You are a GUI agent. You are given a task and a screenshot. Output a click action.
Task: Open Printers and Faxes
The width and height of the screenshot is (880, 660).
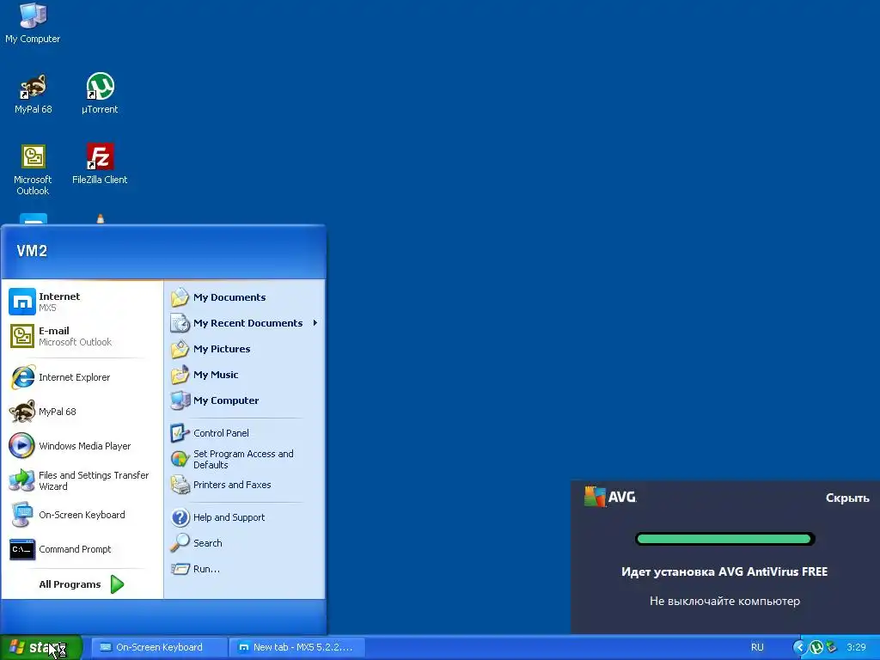click(245, 485)
